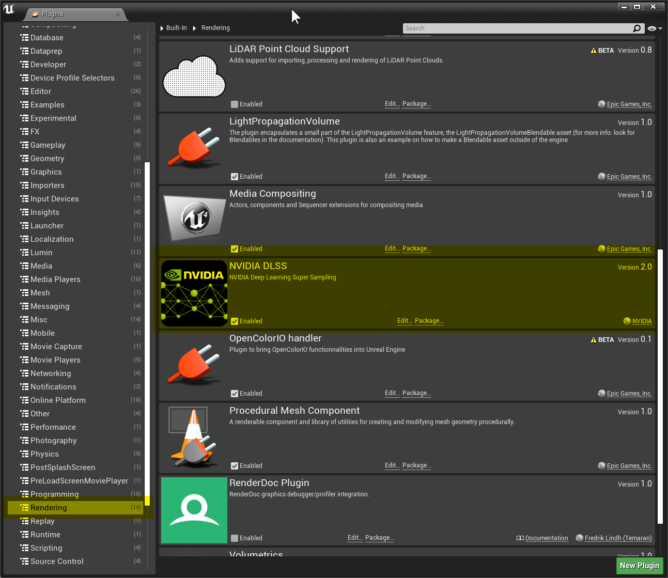Click the Procedural Mesh Component cone icon
Image resolution: width=668 pixels, height=578 pixels.
(194, 438)
